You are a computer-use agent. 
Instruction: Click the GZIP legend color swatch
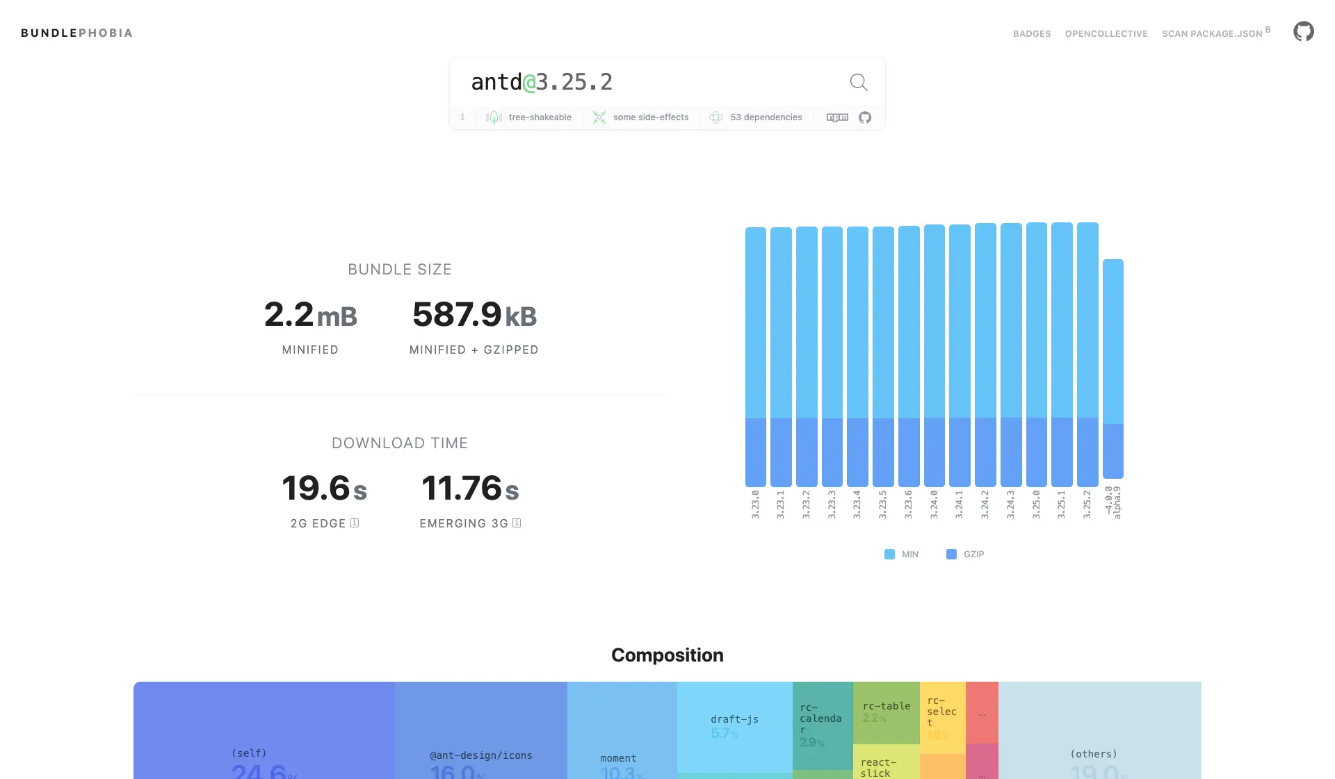click(951, 554)
